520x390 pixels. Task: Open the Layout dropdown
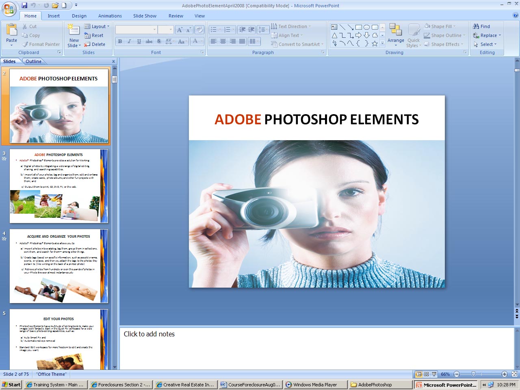pos(97,26)
